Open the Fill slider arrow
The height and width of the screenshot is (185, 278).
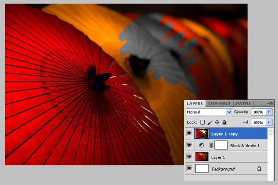[x=269, y=122]
